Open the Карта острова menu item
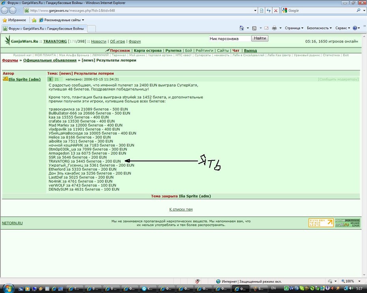367x293 pixels. click(x=148, y=50)
